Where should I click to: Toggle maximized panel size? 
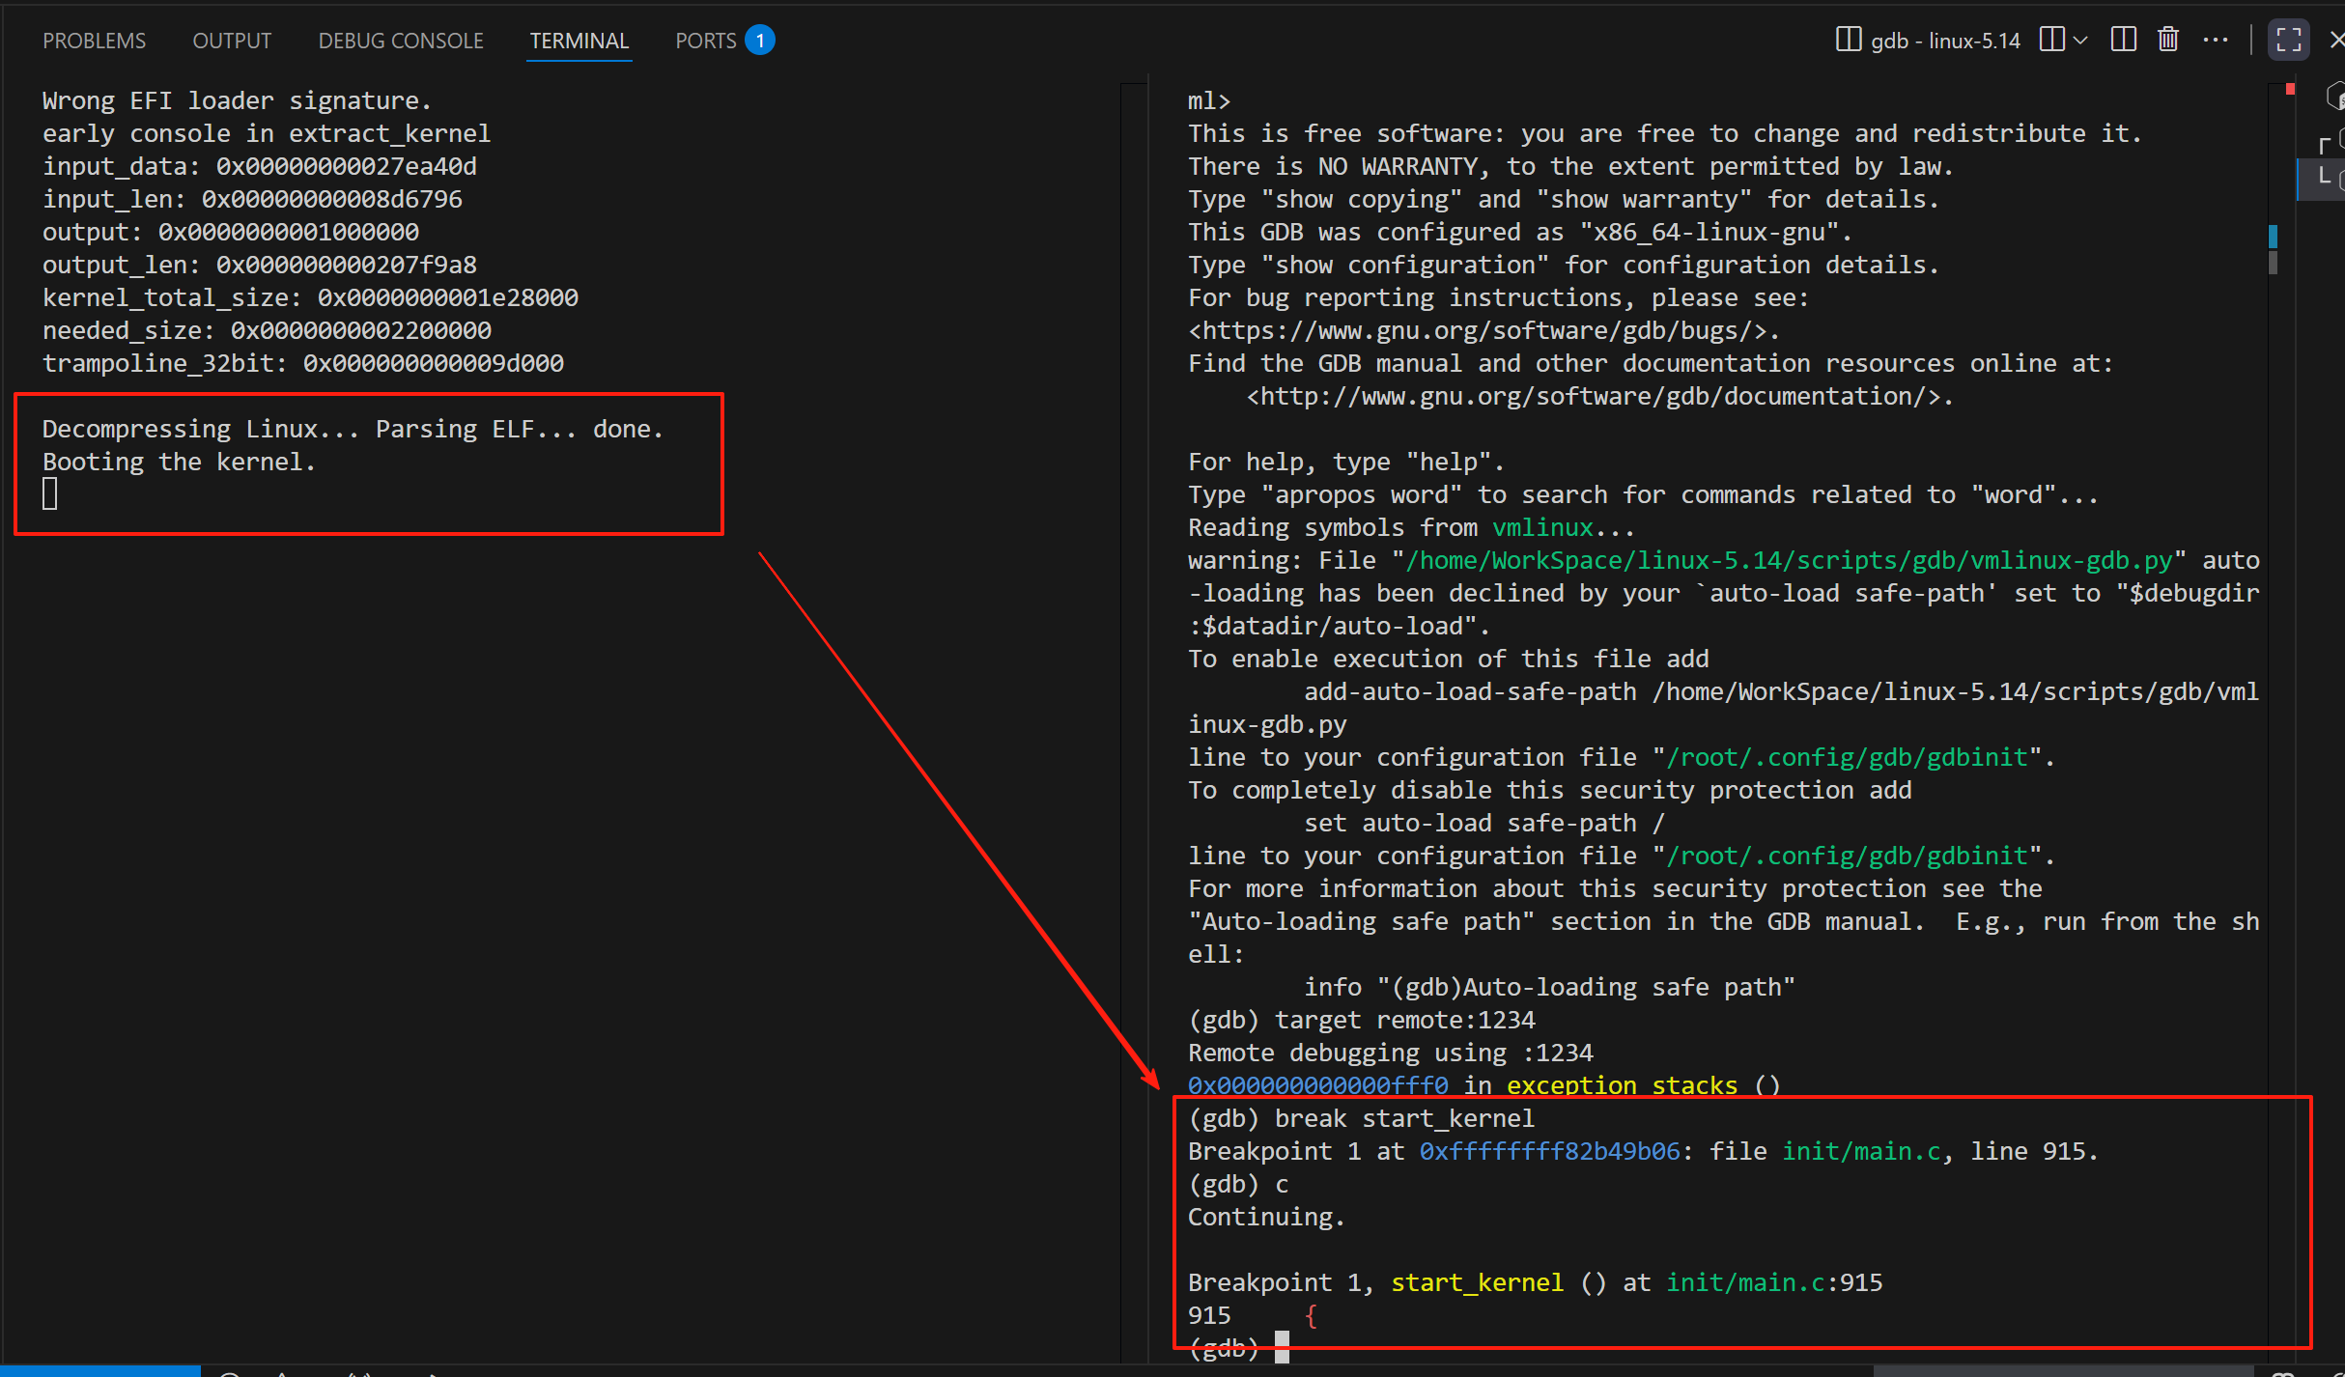(x=2288, y=40)
